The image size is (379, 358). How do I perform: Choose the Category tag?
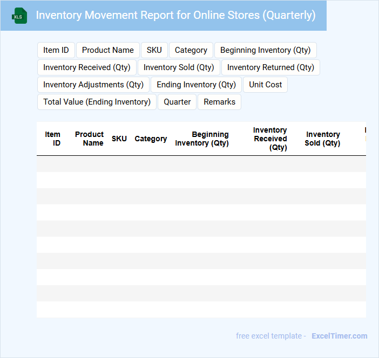[191, 50]
